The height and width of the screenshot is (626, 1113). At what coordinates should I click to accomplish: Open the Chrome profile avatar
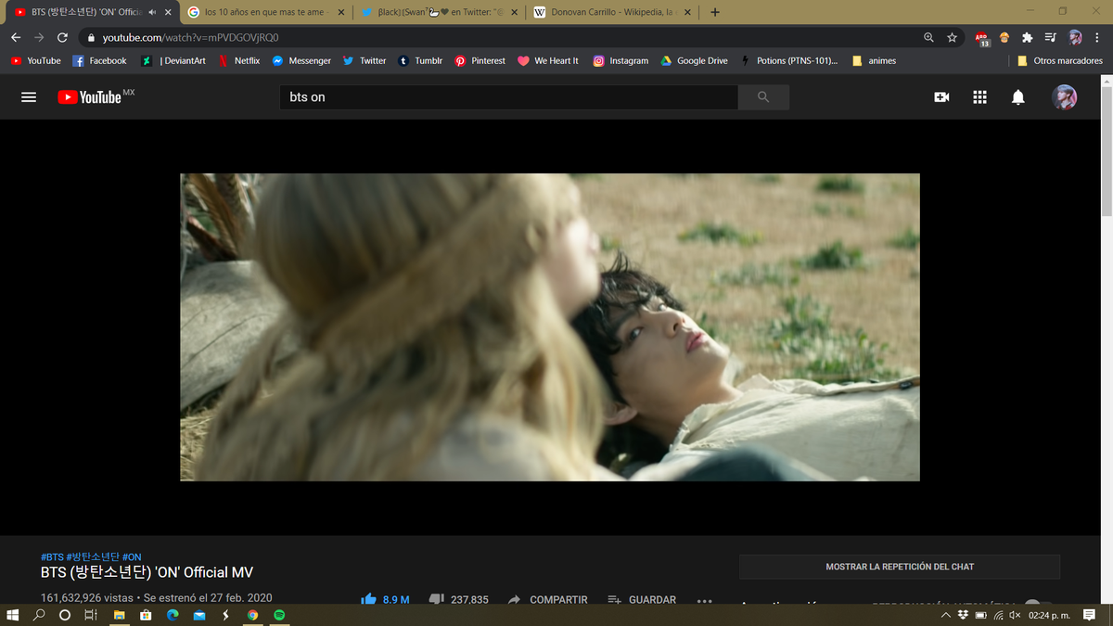[1075, 37]
